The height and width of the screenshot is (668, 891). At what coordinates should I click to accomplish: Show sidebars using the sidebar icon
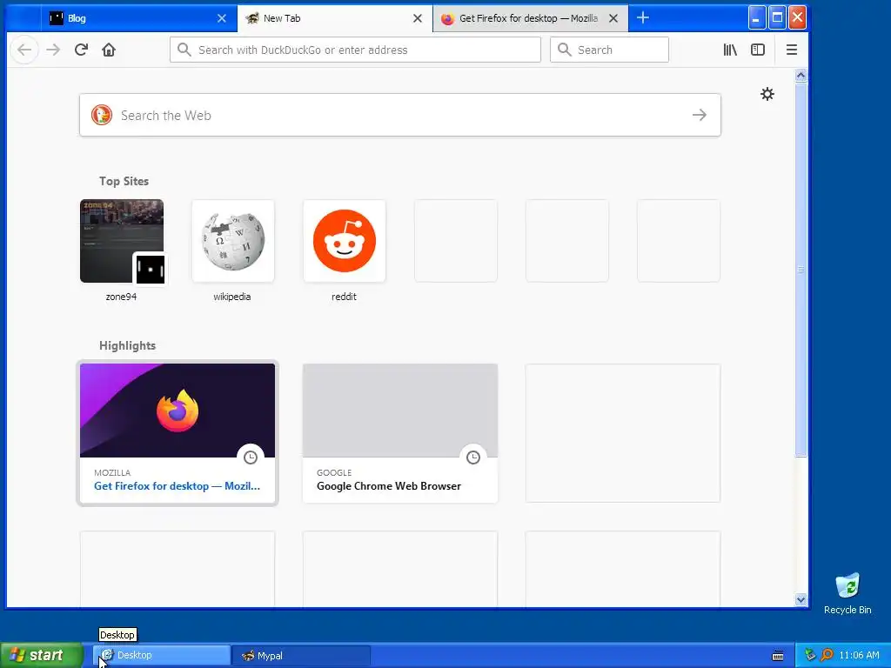(758, 50)
